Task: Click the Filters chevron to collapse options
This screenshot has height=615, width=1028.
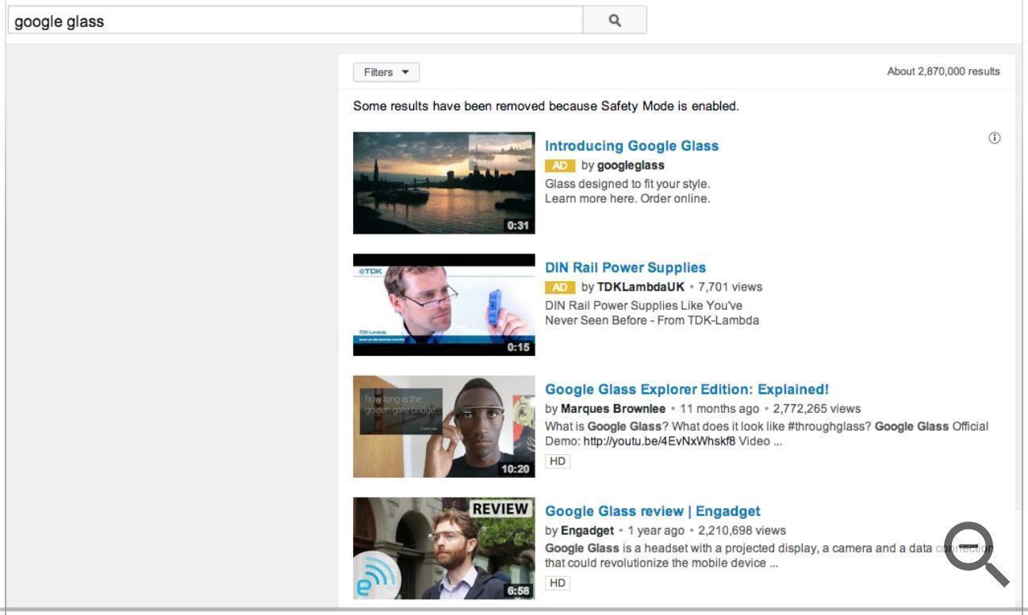Action: pyautogui.click(x=406, y=71)
